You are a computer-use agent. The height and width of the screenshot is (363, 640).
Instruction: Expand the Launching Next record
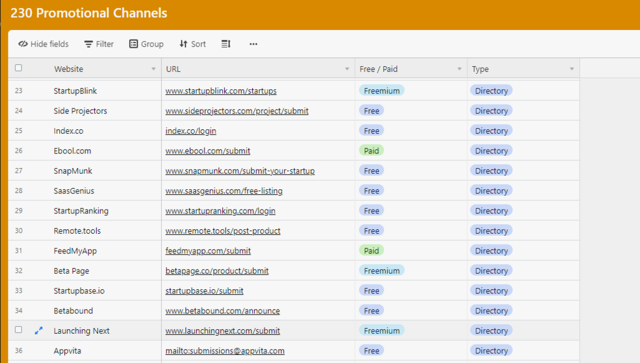pos(39,331)
